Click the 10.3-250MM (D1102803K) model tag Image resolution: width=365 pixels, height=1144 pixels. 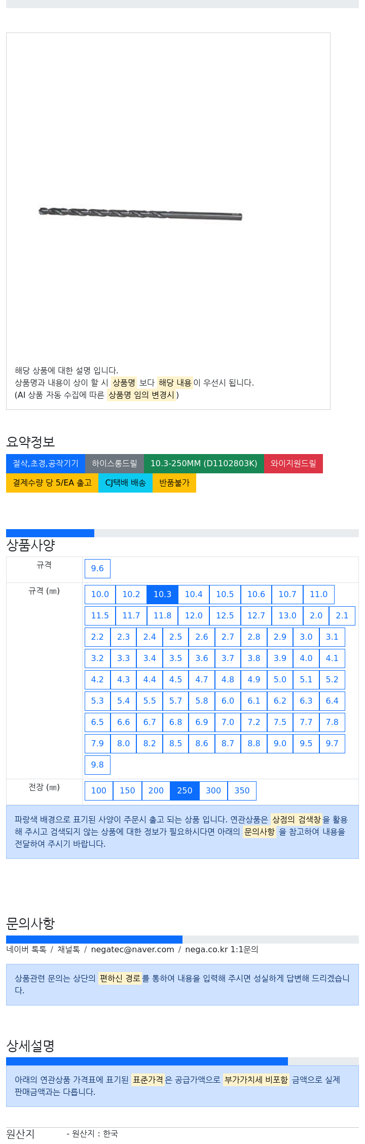click(x=204, y=463)
